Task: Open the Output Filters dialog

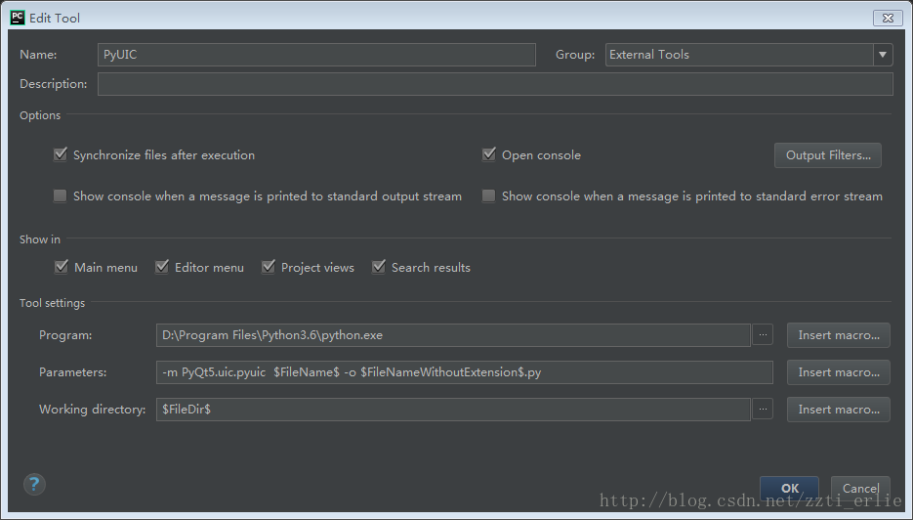Action: [828, 155]
